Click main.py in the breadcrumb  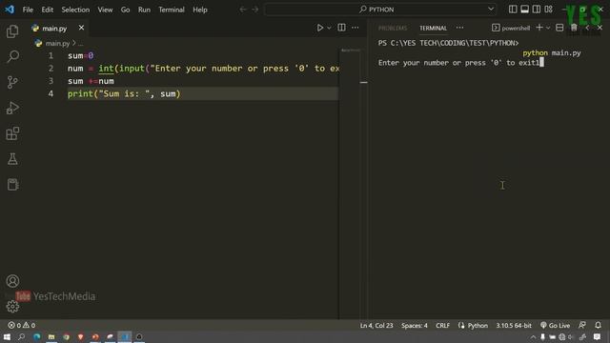point(57,43)
